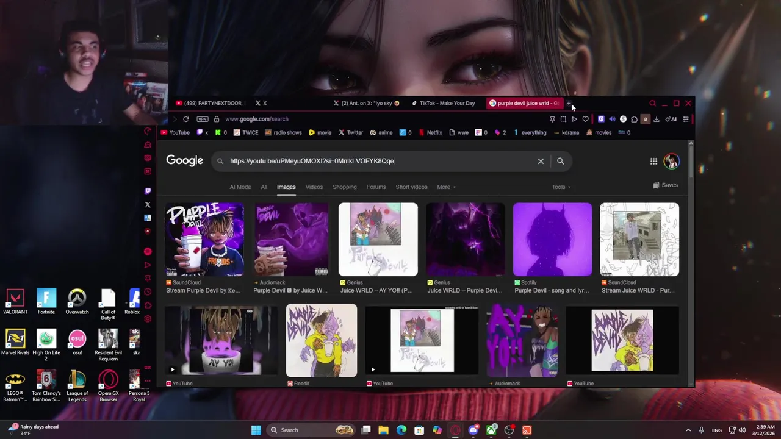Open the Windows Start menu

(256, 430)
